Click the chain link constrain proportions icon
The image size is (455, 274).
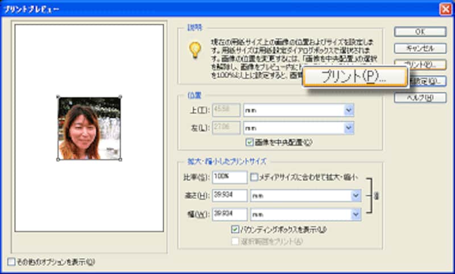[x=376, y=196]
